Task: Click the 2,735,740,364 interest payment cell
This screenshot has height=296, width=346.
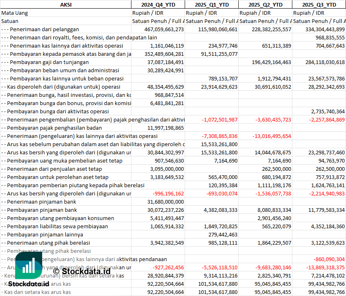Action: tap(328, 111)
